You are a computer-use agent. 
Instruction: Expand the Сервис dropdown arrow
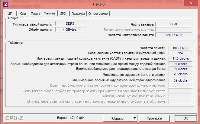tap(134, 118)
